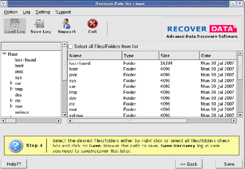This screenshot has width=245, height=169.
Task: Click the file list vertical scrollbar thumb
Action: tap(240, 68)
